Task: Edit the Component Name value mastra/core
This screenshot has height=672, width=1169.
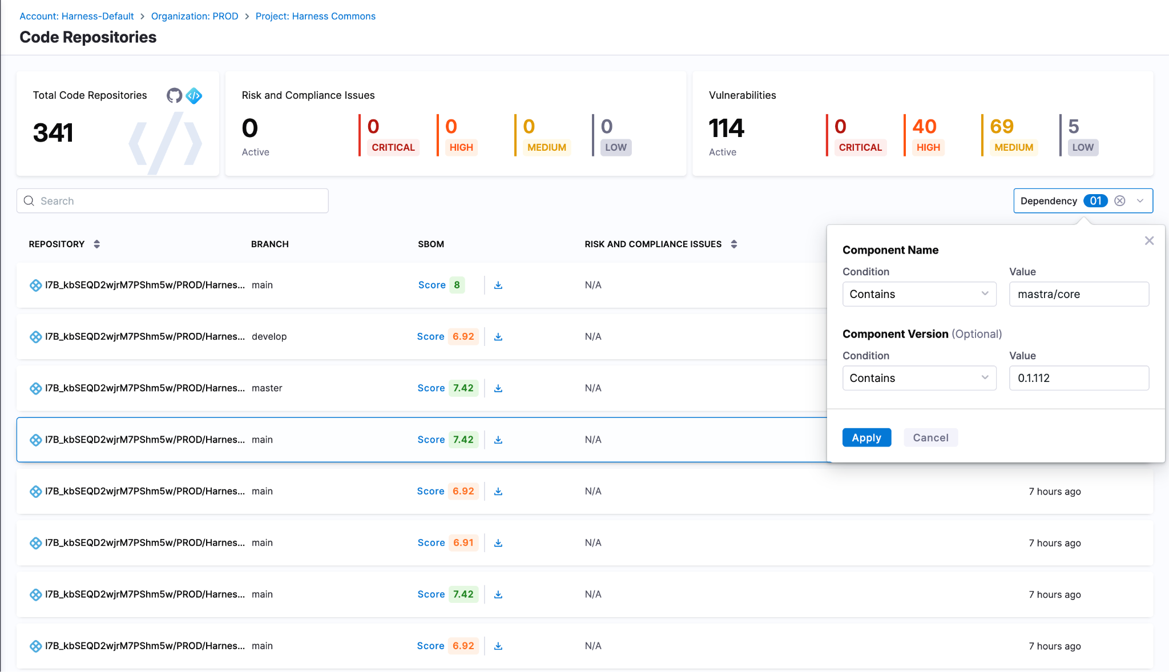Action: 1079,294
